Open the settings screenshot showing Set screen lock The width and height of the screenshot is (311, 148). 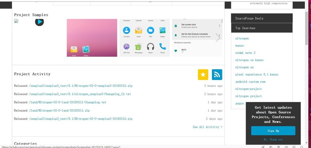coord(197,38)
